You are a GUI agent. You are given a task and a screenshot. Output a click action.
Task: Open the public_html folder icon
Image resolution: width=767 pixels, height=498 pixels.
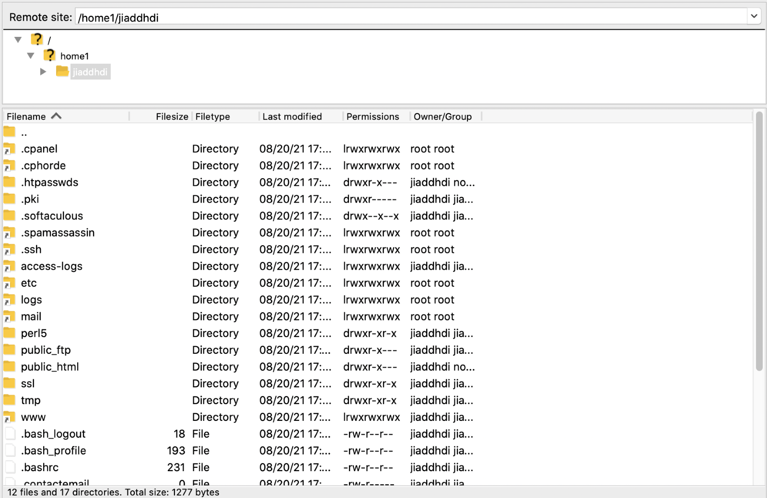click(x=9, y=367)
